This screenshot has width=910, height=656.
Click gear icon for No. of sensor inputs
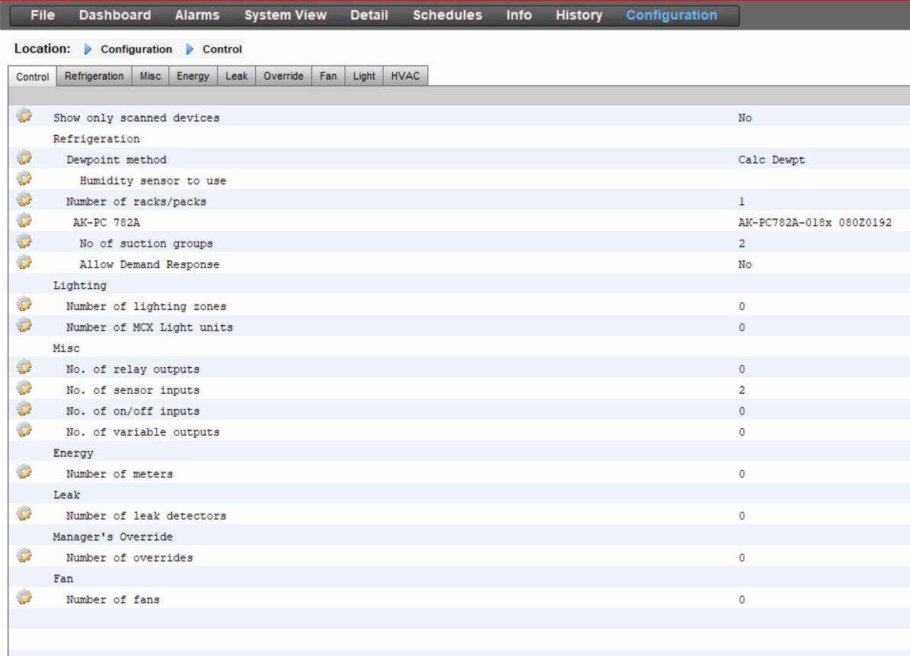coord(24,389)
